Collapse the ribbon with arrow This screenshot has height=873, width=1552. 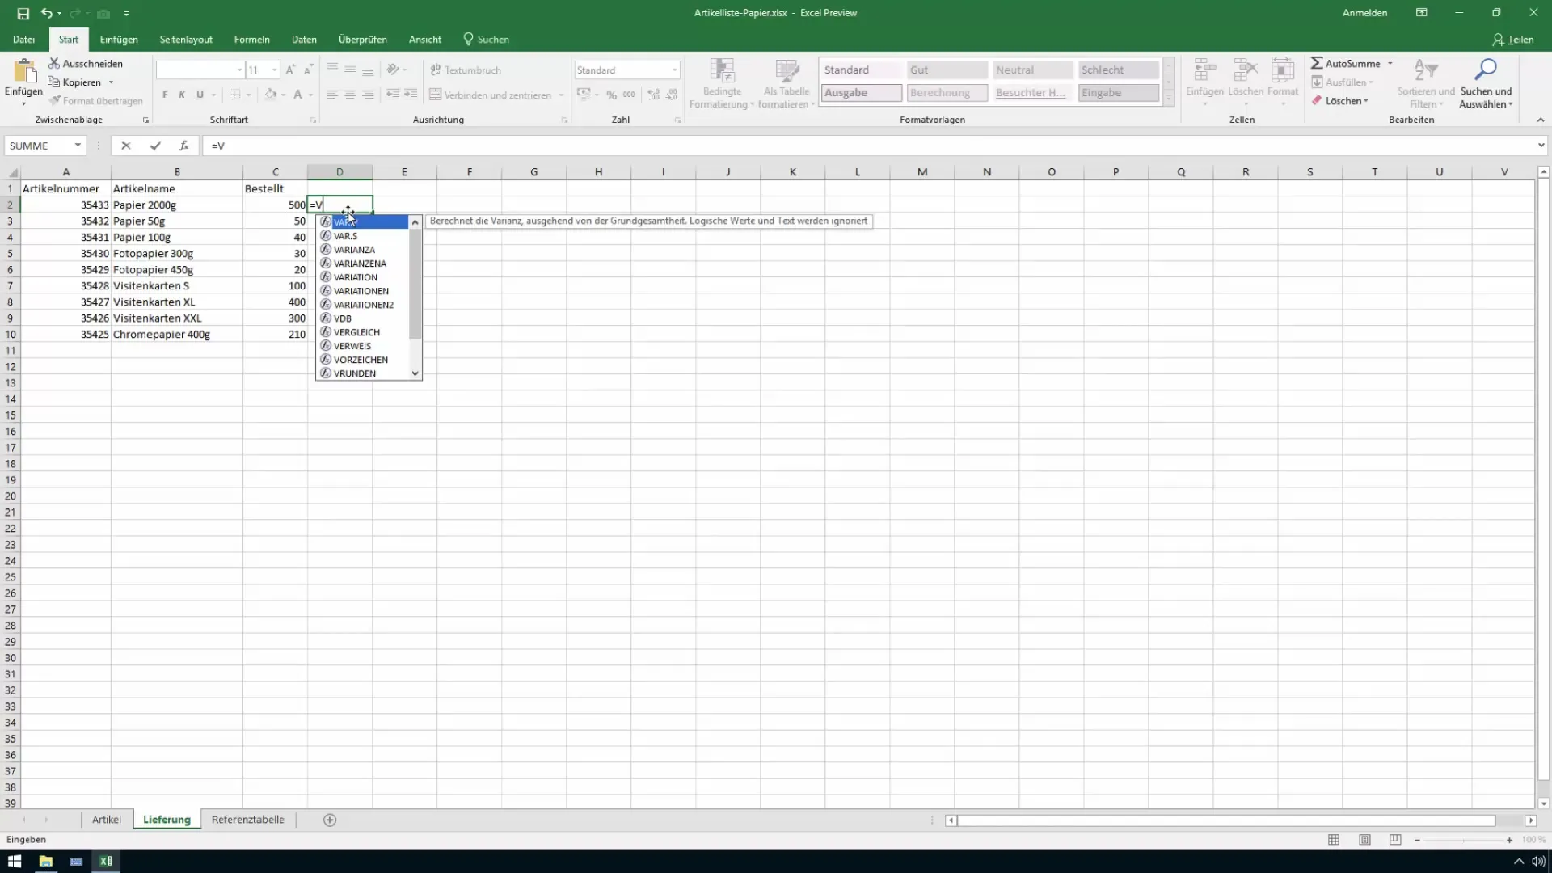[1540, 120]
